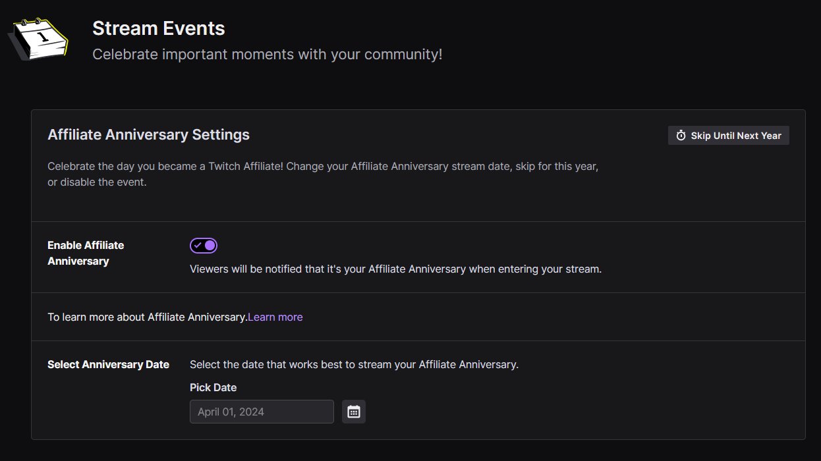Click the Stream Events heading

159,28
